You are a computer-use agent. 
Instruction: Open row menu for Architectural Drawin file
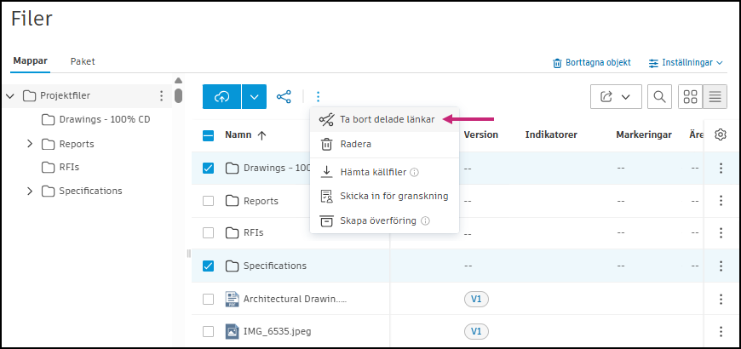coord(721,299)
